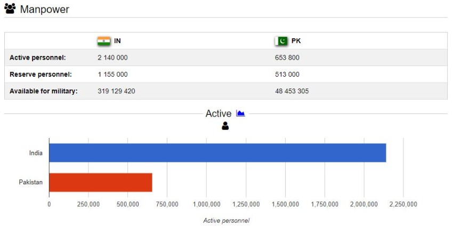Click the Reserve personnel row label
The image size is (453, 228).
click(x=41, y=75)
